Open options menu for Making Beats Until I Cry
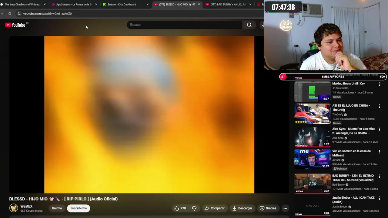This screenshot has width=388, height=218. tap(379, 84)
